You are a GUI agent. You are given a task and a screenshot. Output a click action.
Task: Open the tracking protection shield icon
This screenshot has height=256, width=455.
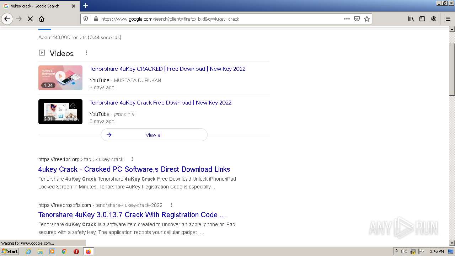(86, 19)
